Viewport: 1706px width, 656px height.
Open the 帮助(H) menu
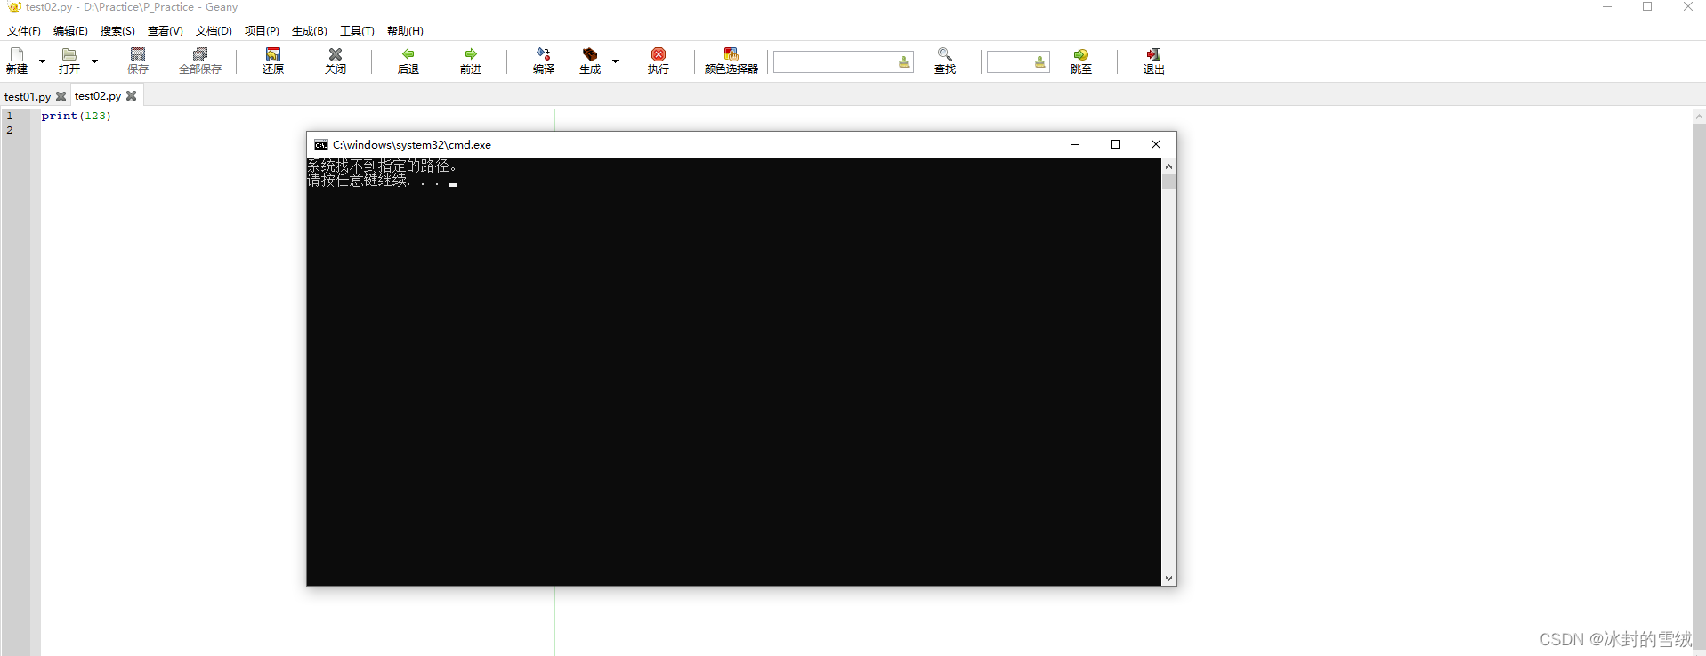pos(405,31)
